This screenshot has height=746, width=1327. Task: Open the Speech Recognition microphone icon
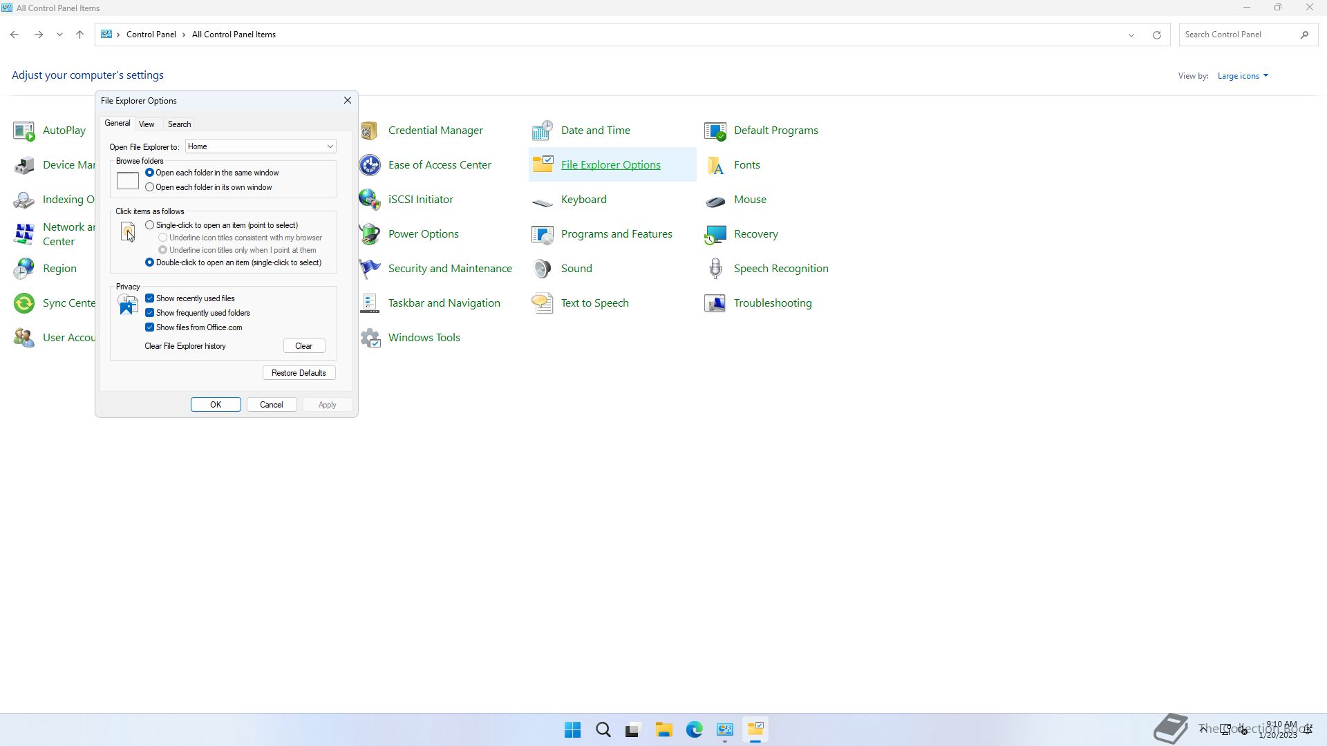pos(715,269)
